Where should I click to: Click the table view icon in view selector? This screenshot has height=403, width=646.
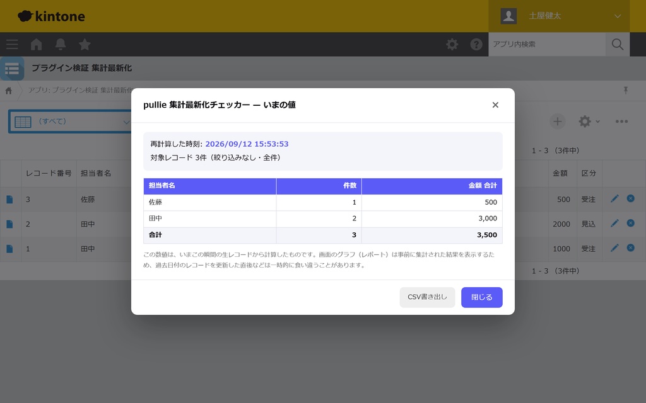[x=23, y=122]
